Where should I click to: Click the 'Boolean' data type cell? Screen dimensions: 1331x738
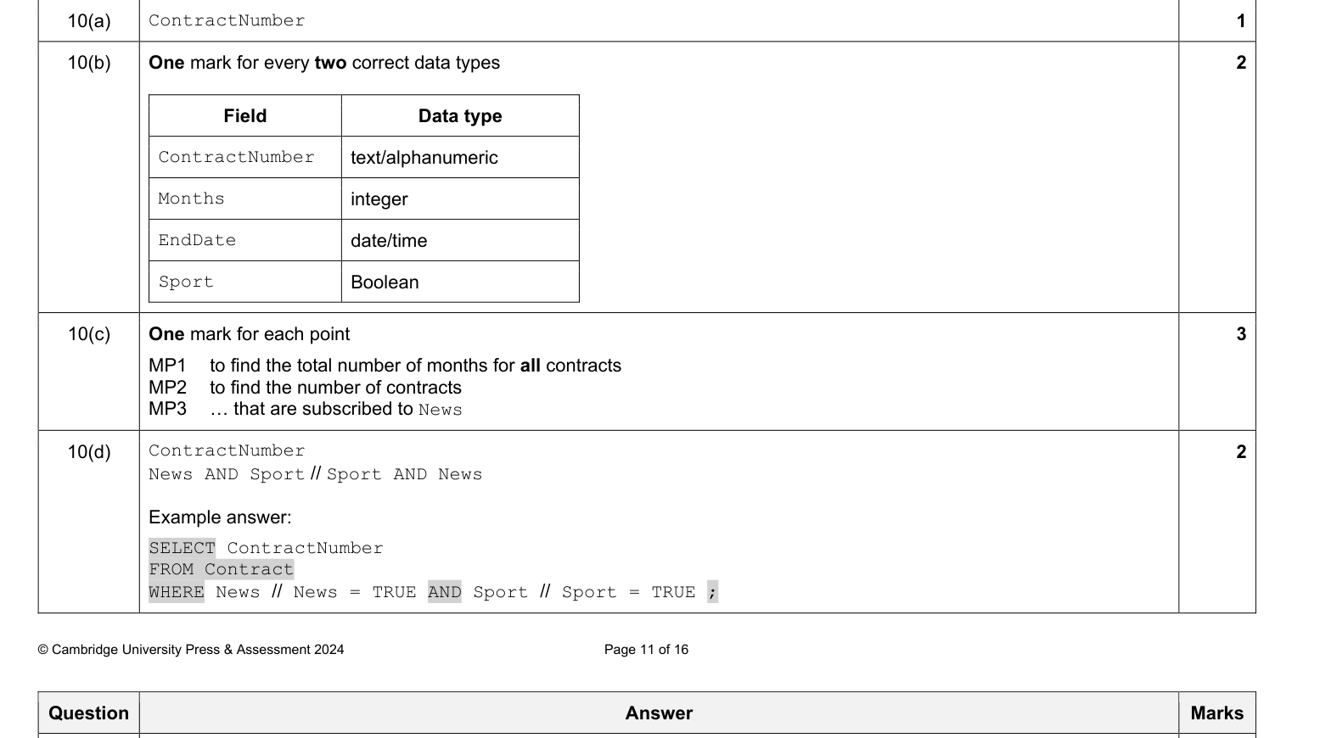(460, 282)
